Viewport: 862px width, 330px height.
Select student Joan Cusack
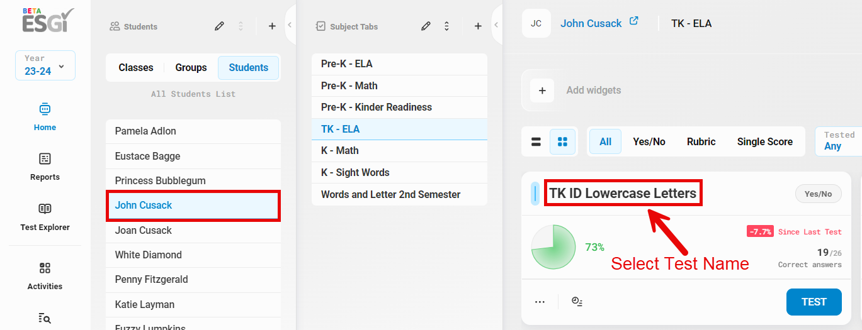[193, 230]
